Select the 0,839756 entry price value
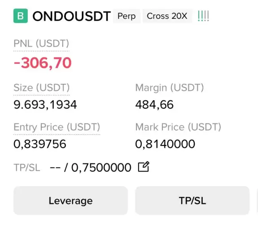The image size is (258, 225). 40,144
